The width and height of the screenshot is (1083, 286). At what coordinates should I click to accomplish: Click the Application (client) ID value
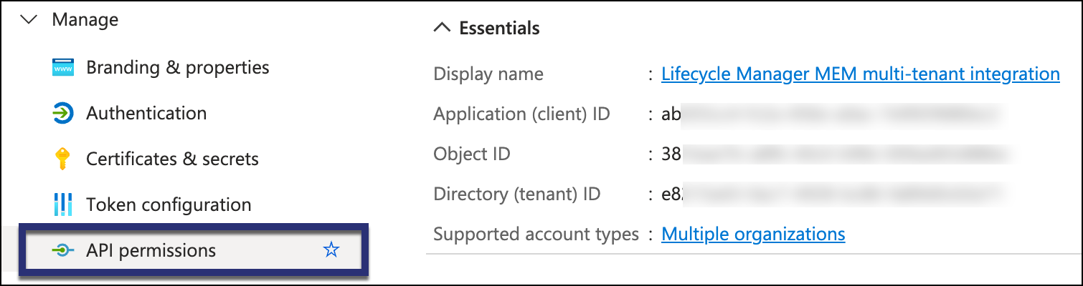click(x=831, y=114)
